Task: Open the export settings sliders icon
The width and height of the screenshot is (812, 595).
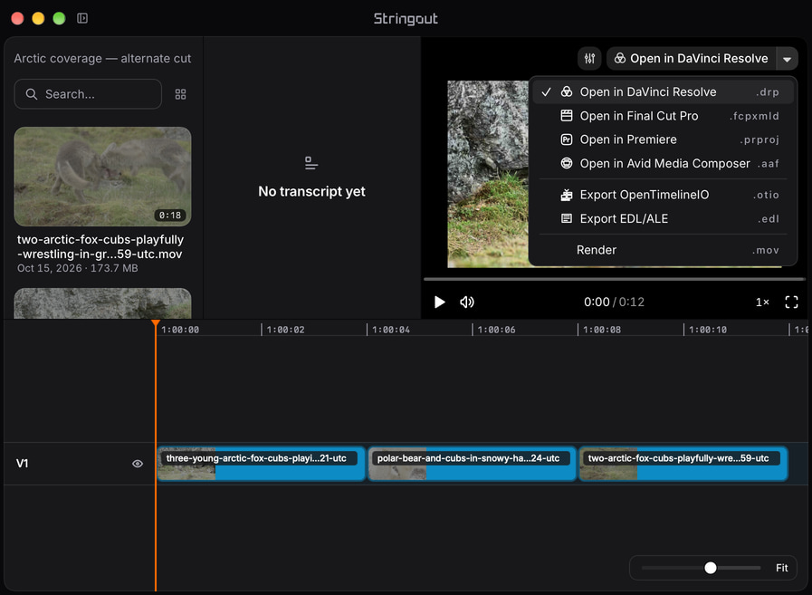Action: [589, 59]
